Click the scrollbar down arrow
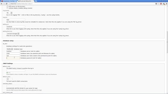Image resolution: width=168 pixels, height=94 pixels. click(x=167, y=93)
